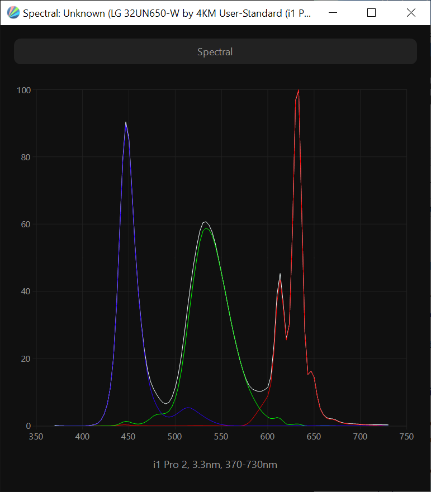Click the tallest red peak near 633nm
The height and width of the screenshot is (492, 431).
[299, 90]
